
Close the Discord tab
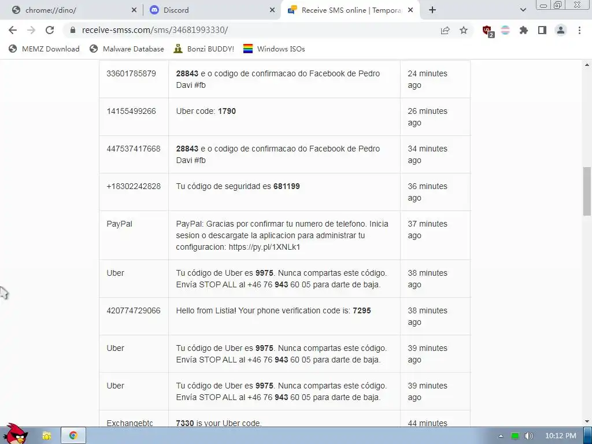point(272,10)
